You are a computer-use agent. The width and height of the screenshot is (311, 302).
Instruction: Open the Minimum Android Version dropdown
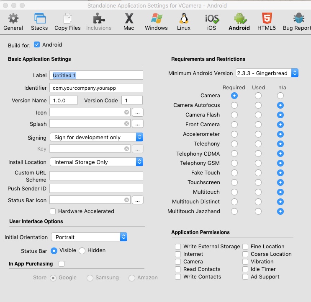(267, 73)
